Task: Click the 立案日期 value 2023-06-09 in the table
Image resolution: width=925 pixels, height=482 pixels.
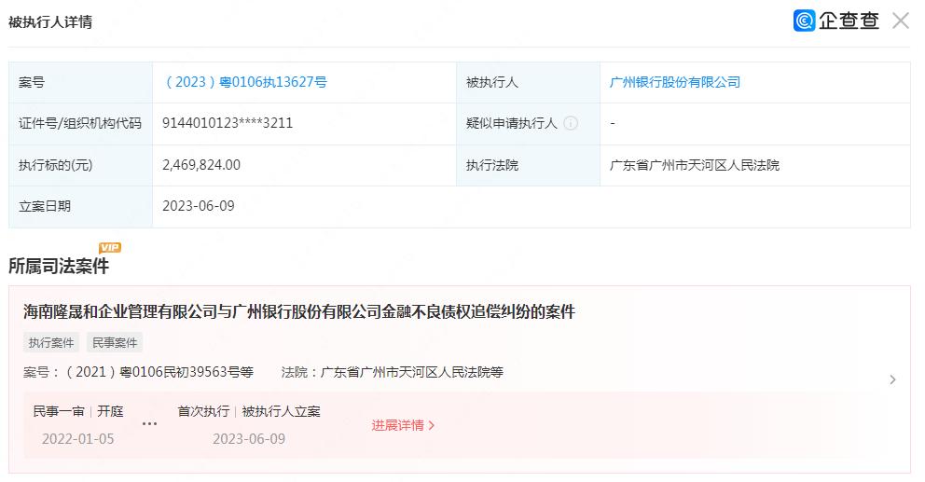Action: click(x=199, y=206)
